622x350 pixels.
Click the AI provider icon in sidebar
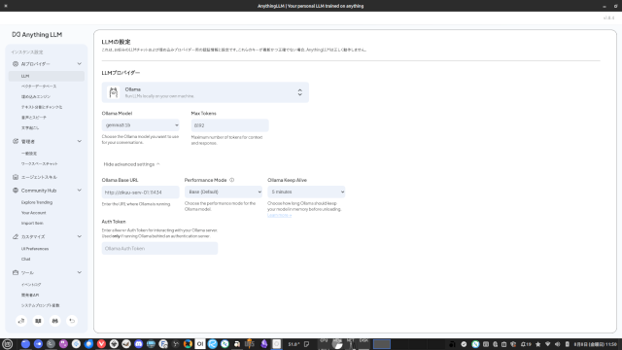click(16, 64)
